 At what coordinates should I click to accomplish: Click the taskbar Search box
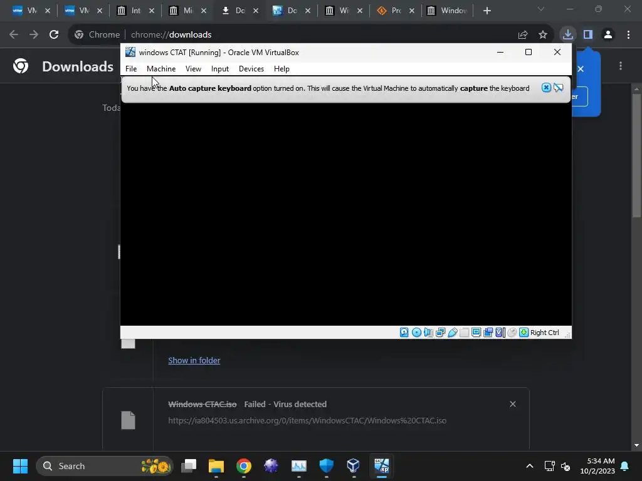tap(105, 466)
